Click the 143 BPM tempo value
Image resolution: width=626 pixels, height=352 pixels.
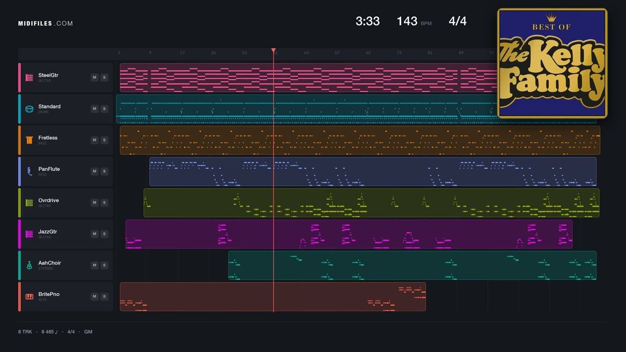[407, 21]
